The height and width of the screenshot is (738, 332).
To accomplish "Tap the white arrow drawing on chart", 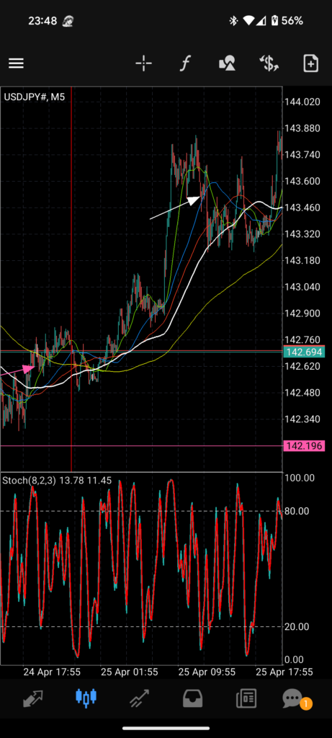I will [175, 208].
